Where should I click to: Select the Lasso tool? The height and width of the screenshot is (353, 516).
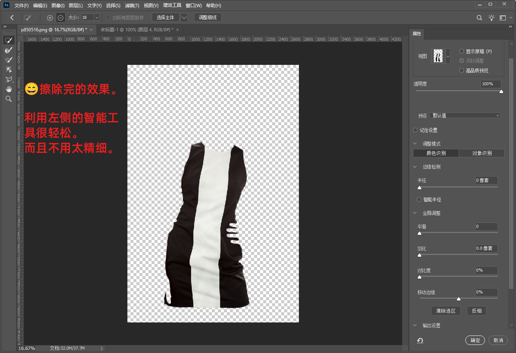[x=9, y=80]
